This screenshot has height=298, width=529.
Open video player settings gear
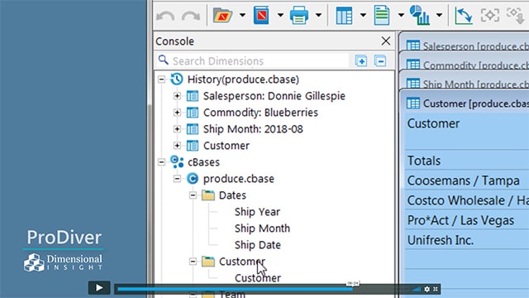427,289
